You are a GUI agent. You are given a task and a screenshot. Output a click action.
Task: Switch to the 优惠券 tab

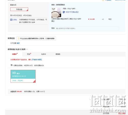click(x=15, y=54)
